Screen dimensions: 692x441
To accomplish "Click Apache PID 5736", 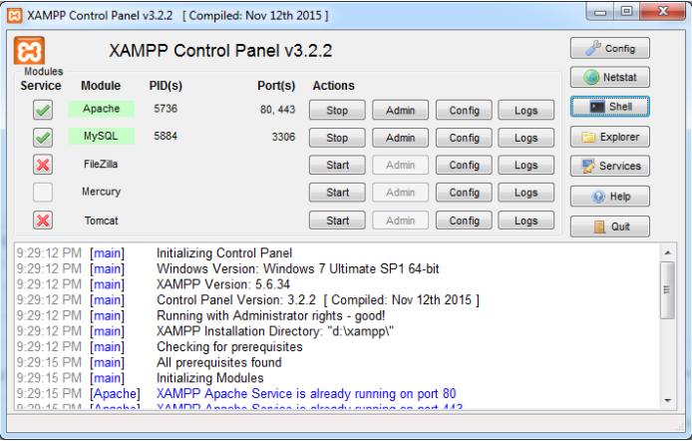I will pyautogui.click(x=166, y=109).
